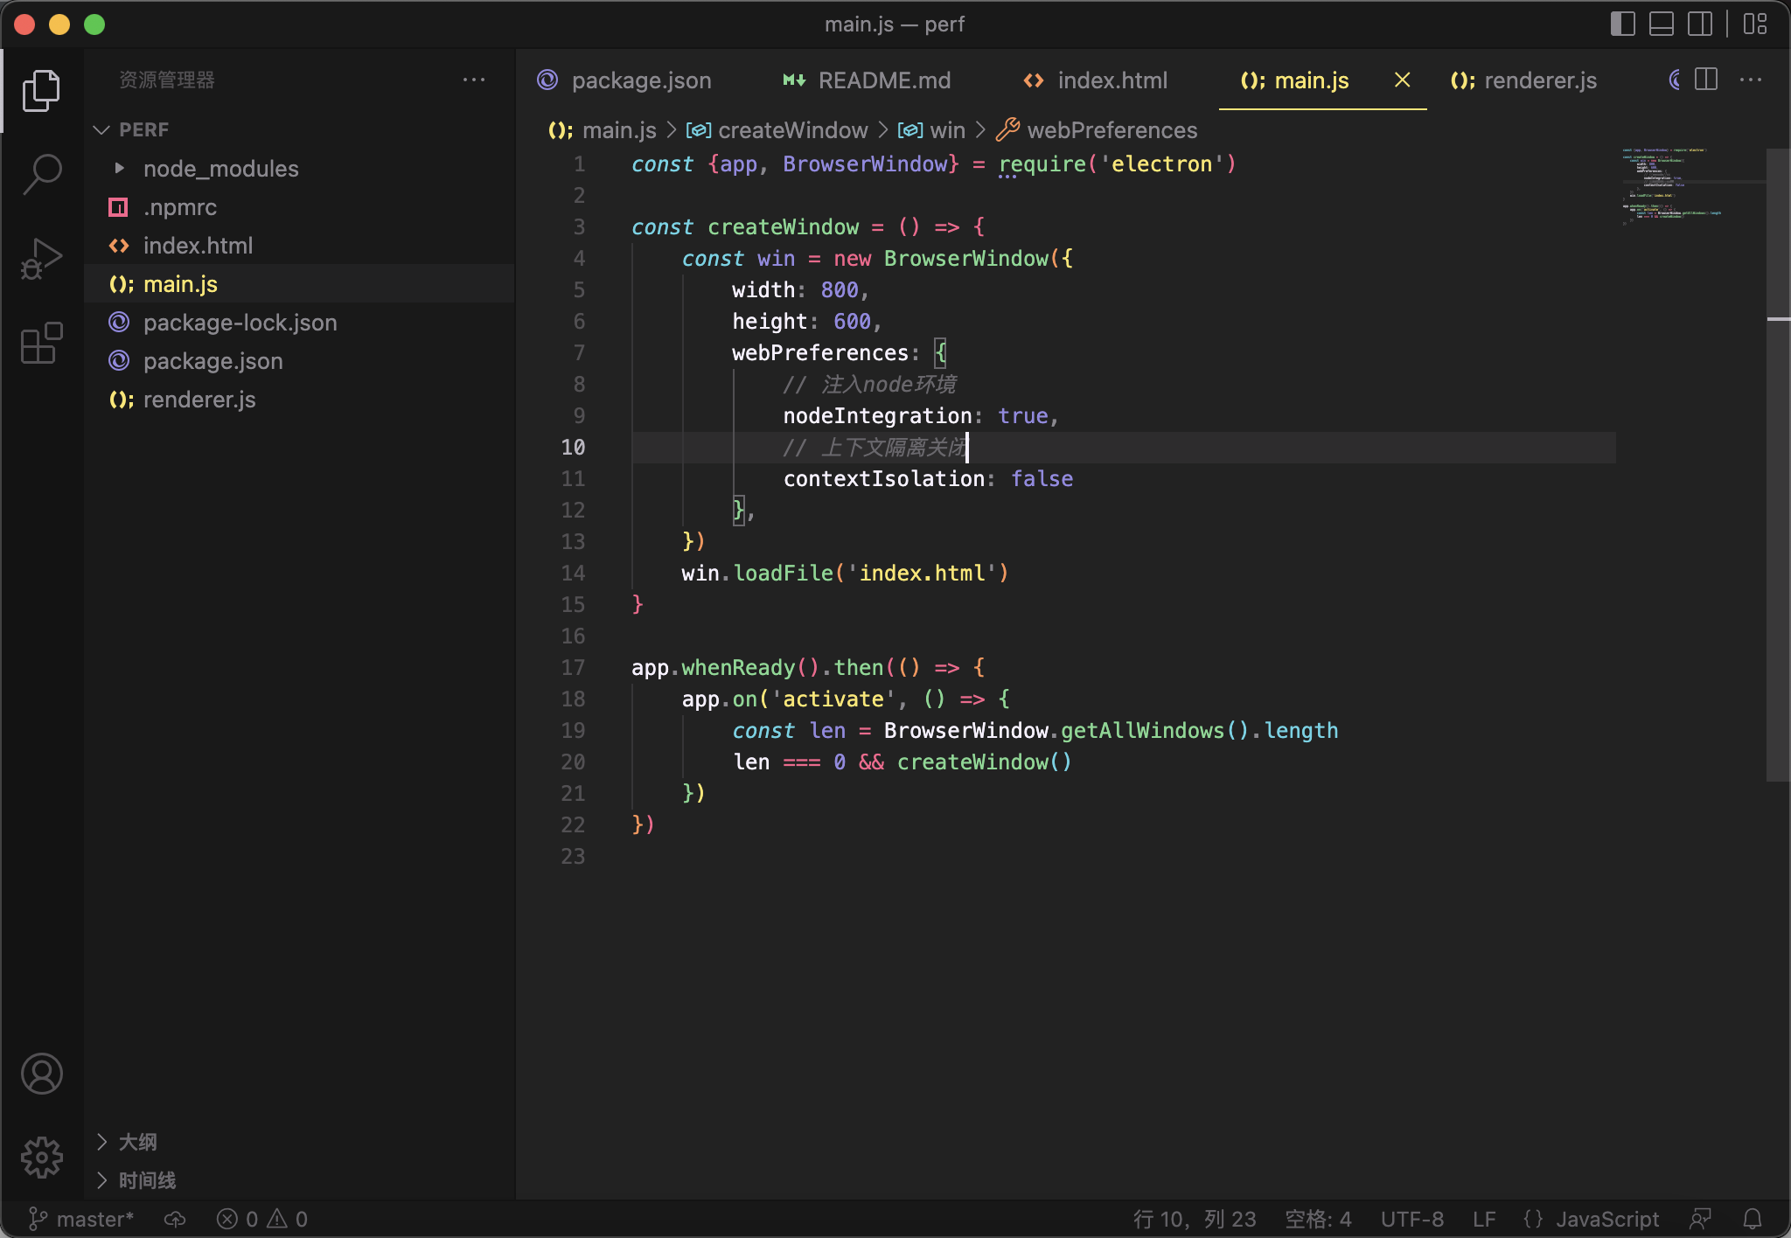Open the Search view icon
Image resolution: width=1791 pixels, height=1238 pixels.
(41, 175)
